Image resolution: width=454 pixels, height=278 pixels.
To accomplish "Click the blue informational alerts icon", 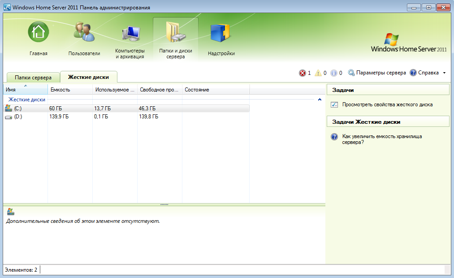I will pyautogui.click(x=333, y=73).
